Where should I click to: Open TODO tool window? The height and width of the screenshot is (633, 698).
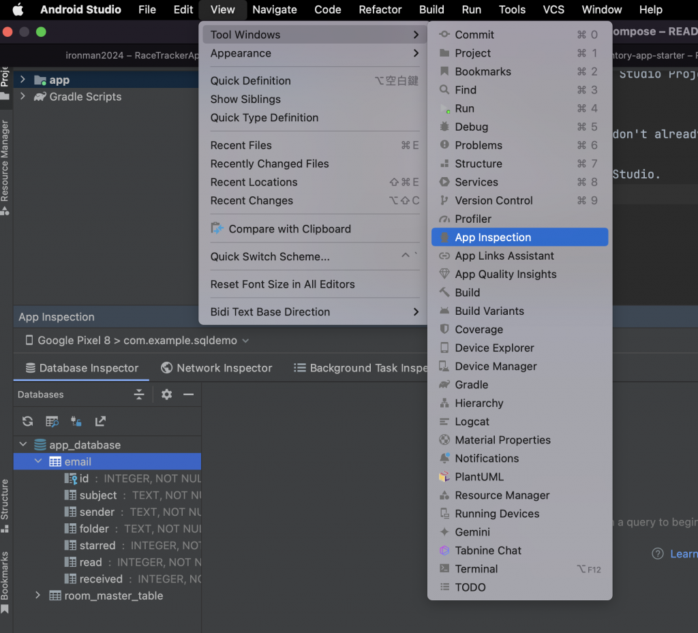pos(519,587)
